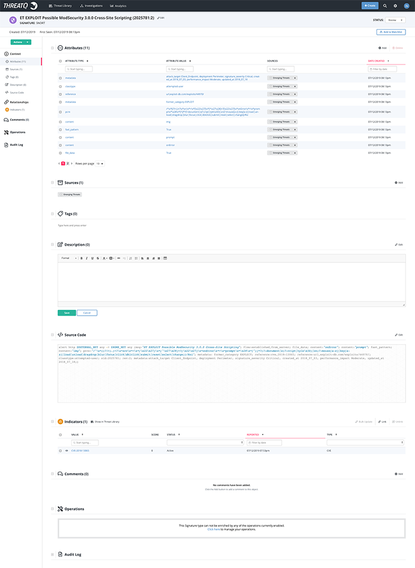Remove Emerging Threats source from pcre row

(295, 112)
